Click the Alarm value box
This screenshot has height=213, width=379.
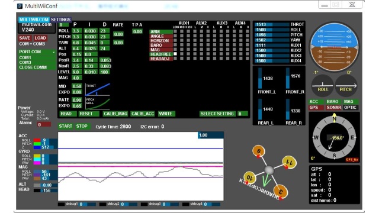click(44, 124)
